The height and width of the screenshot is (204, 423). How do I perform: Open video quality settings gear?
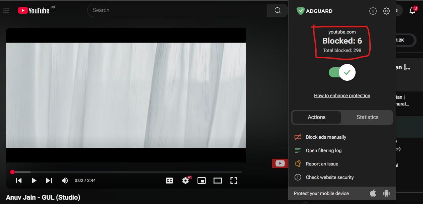click(186, 181)
